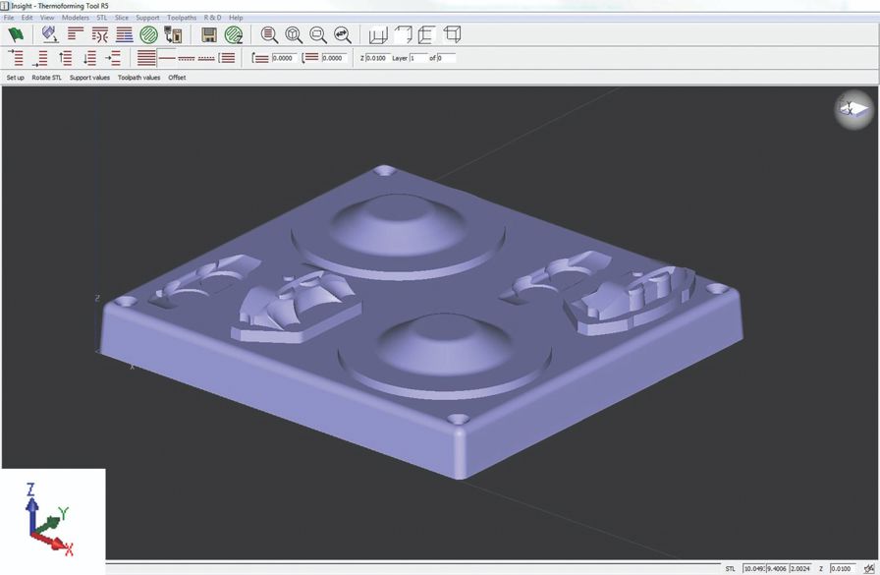Click the measurement icon in the status bar

868,568
